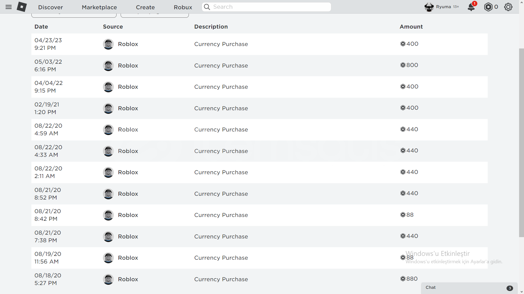Open Roblox source link for 04/23/23
This screenshot has height=294, width=524.
click(x=128, y=44)
